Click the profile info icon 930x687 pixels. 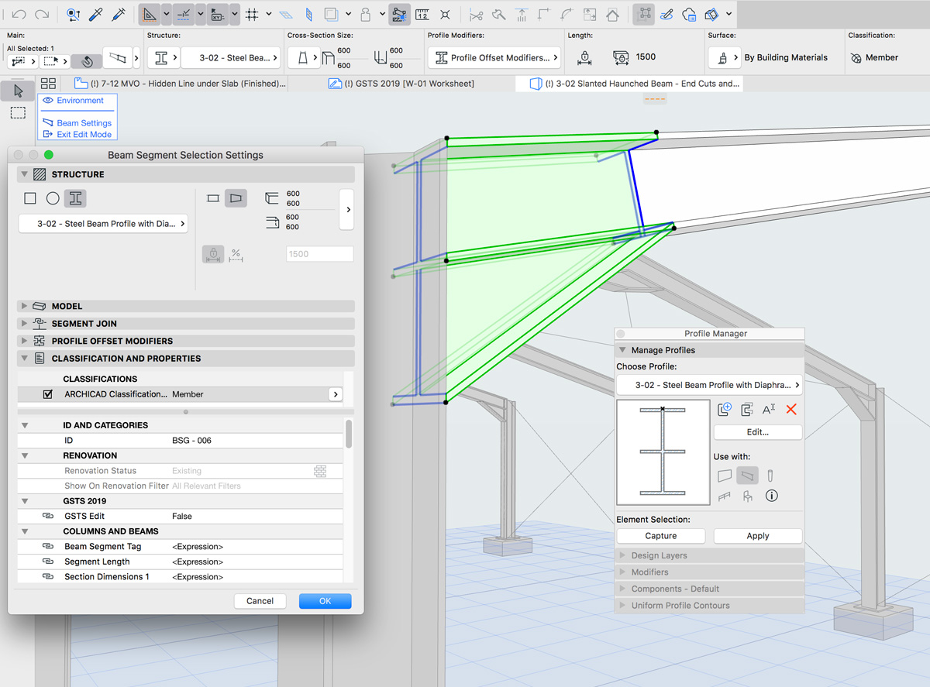pos(771,496)
